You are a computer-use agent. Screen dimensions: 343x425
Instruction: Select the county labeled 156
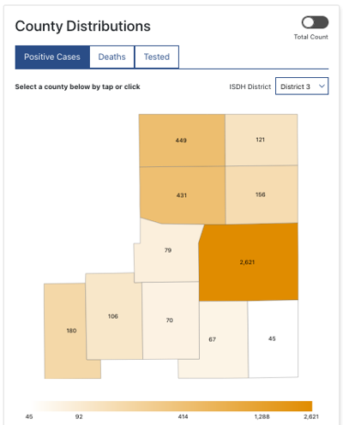[x=262, y=195]
